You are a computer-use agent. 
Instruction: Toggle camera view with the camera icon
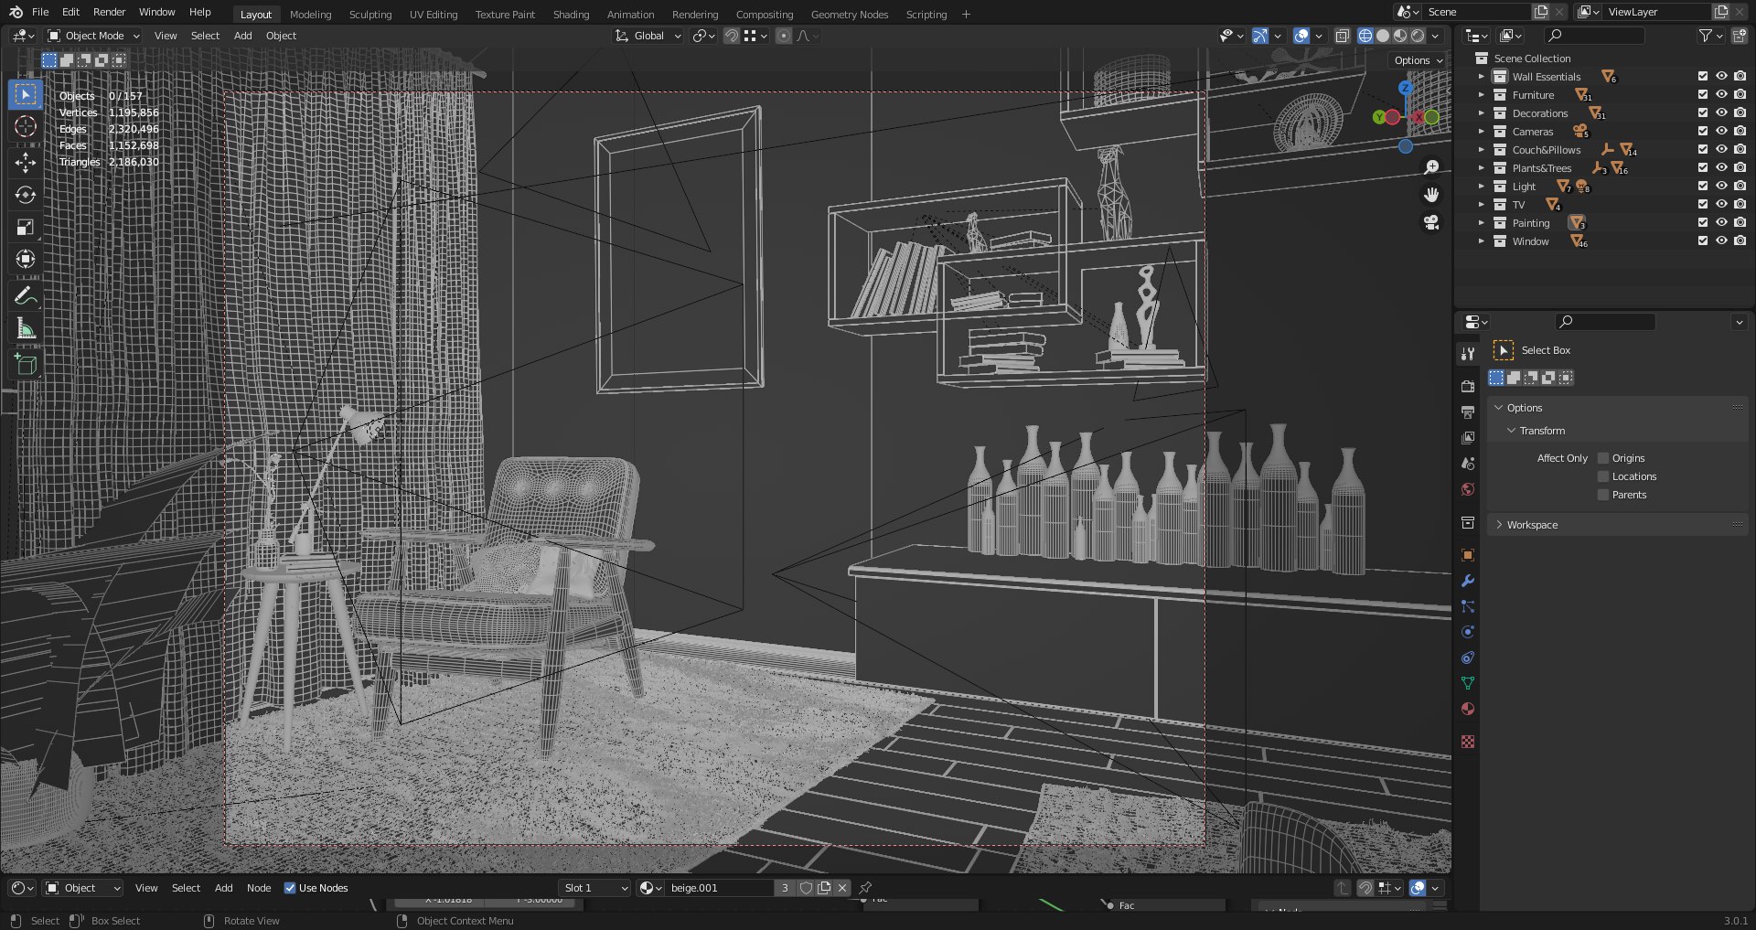point(1431,222)
